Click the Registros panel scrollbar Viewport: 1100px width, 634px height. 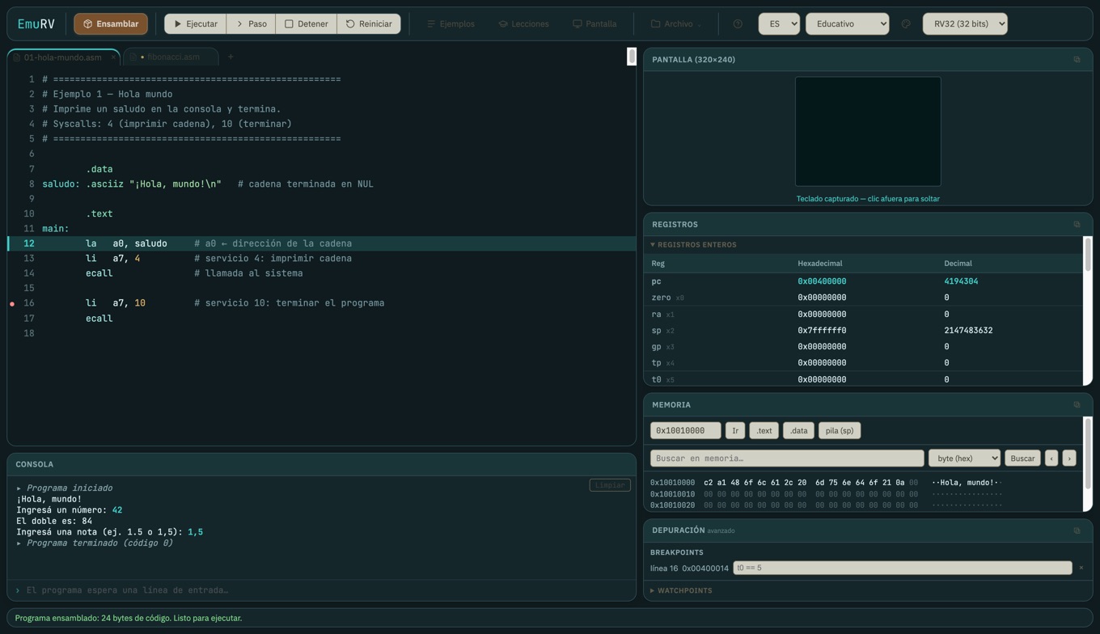[1088, 256]
